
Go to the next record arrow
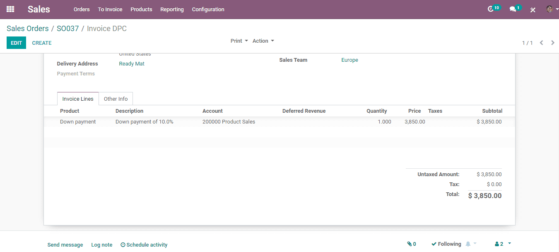coord(552,43)
